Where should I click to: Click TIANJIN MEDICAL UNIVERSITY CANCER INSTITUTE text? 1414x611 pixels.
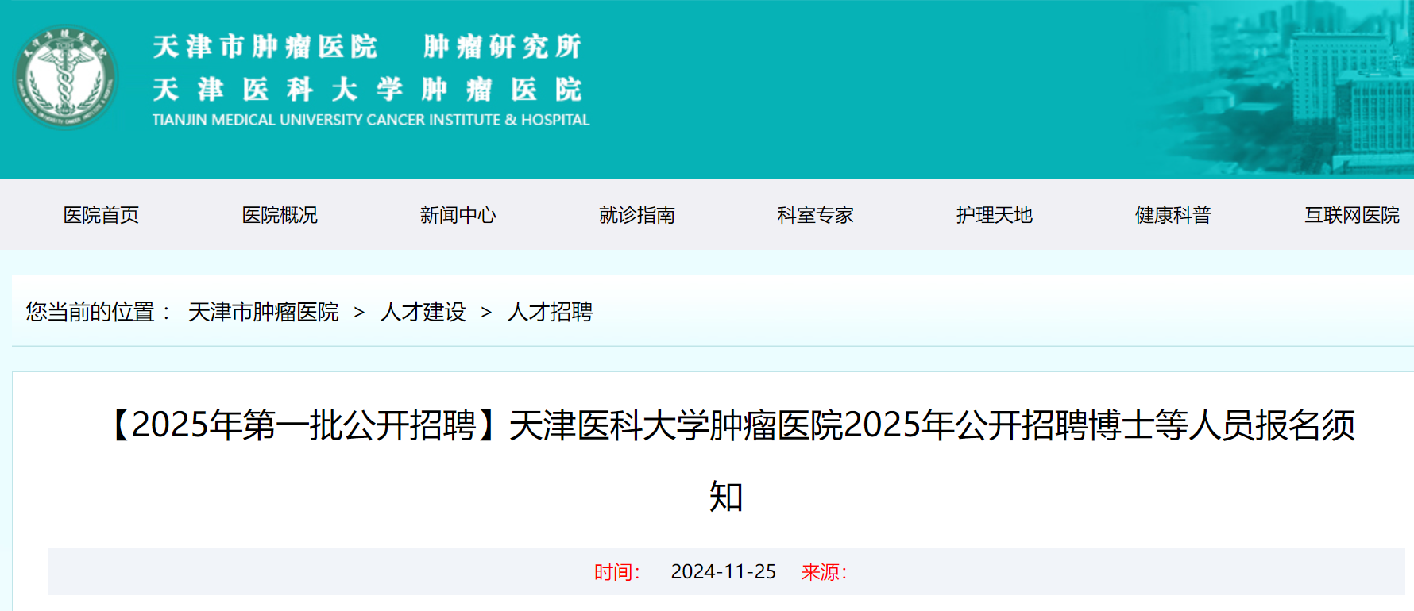click(371, 120)
